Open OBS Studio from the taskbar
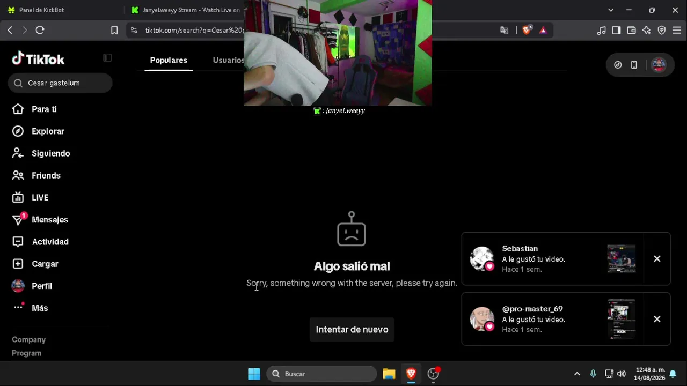Image resolution: width=687 pixels, height=386 pixels. pos(433,374)
